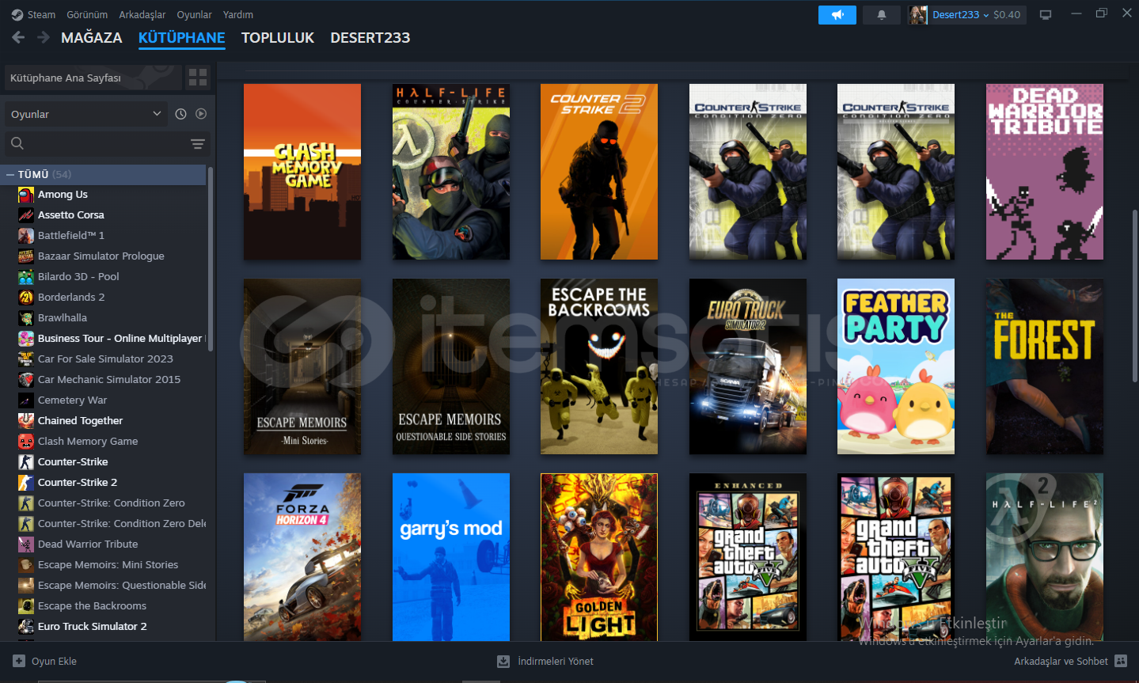The height and width of the screenshot is (683, 1139).
Task: Open the Escape the Backrooms cover
Action: 599,366
